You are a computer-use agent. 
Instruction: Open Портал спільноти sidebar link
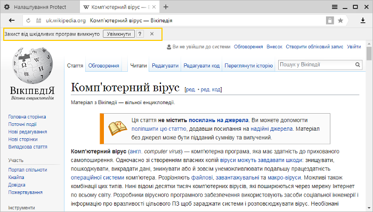pyautogui.click(x=28, y=170)
